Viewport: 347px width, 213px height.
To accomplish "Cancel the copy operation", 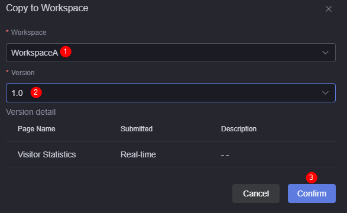I will [256, 193].
